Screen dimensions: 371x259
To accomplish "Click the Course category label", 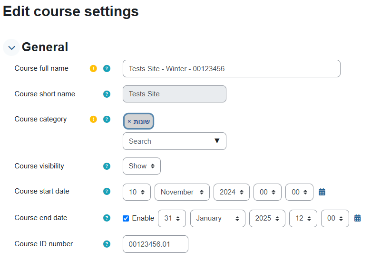I will pyautogui.click(x=41, y=119).
